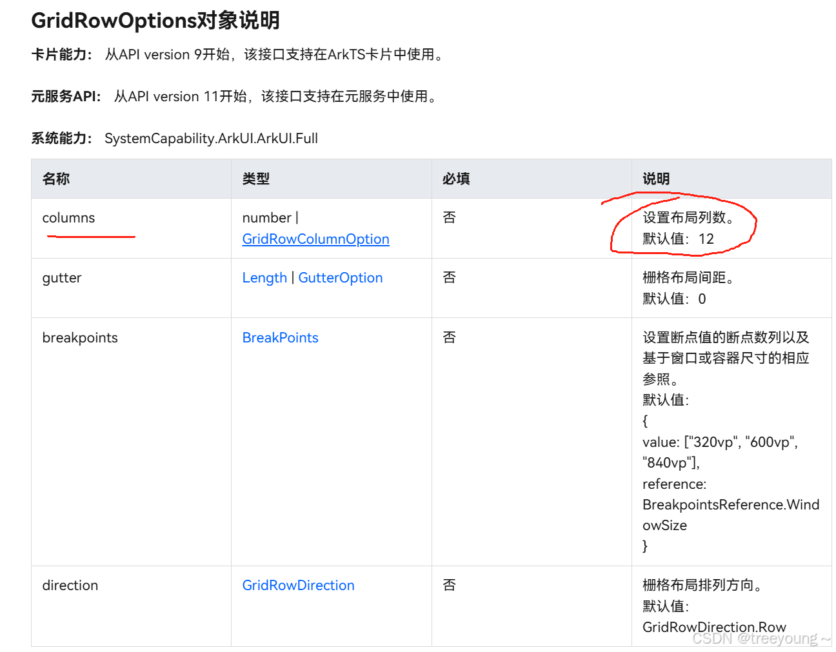Open the BreakPoints link
The image size is (836, 652).
pyautogui.click(x=280, y=337)
